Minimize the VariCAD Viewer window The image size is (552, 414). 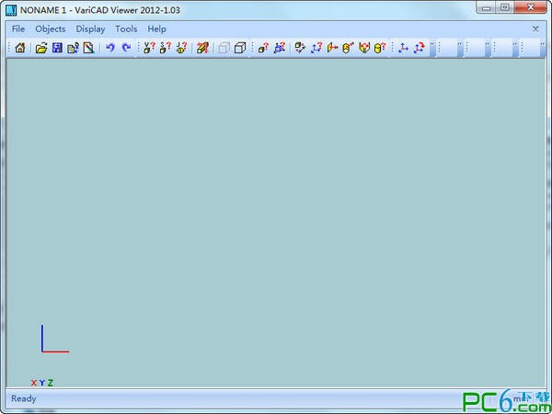pyautogui.click(x=487, y=7)
